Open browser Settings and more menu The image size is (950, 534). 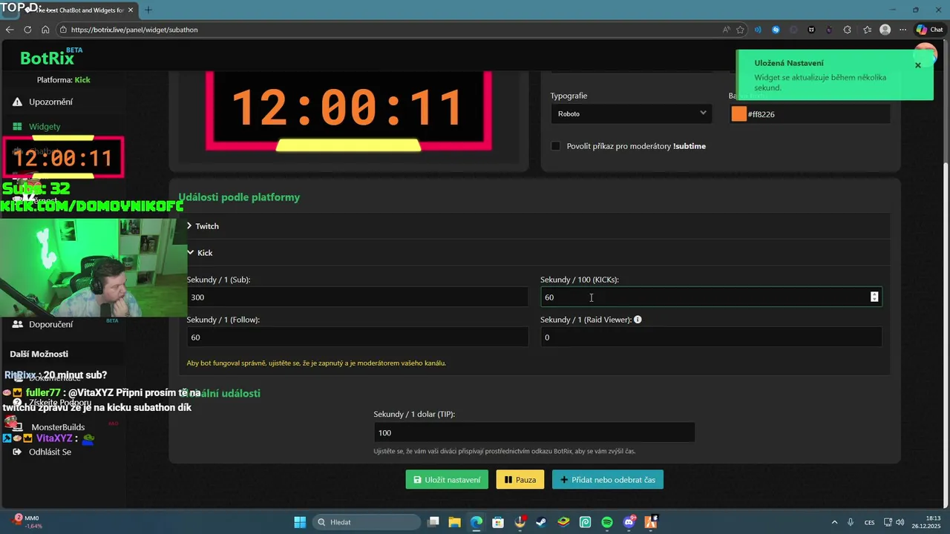pyautogui.click(x=902, y=30)
